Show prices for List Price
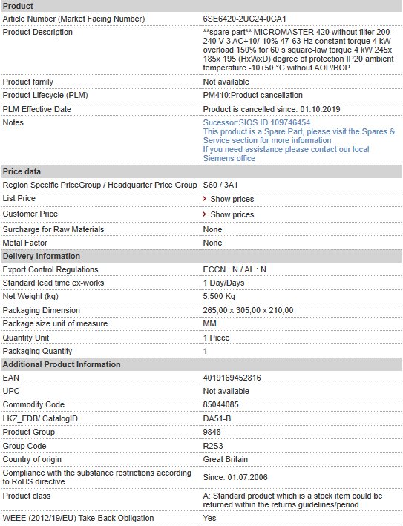 [x=232, y=199]
